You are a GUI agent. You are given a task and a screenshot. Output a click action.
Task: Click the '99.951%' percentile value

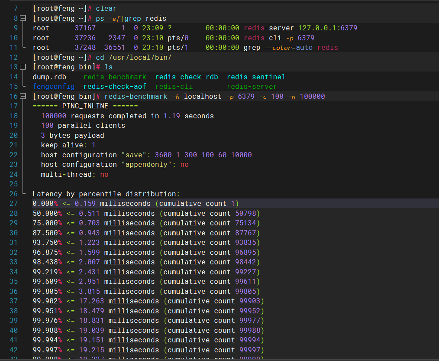(x=47, y=311)
